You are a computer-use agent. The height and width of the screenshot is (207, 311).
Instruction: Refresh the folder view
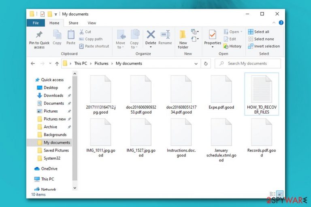(206, 63)
